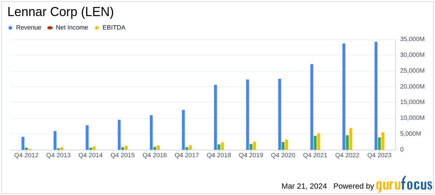Click the Q4 2022 axis label
This screenshot has height=195, width=435.
(347, 155)
